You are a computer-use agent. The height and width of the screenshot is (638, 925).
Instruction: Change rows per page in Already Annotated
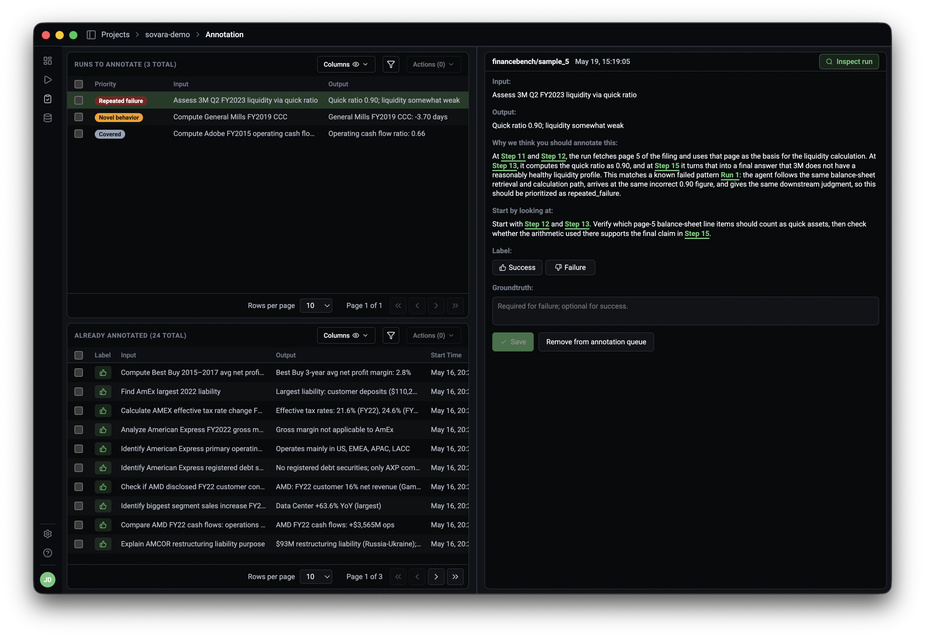(316, 577)
